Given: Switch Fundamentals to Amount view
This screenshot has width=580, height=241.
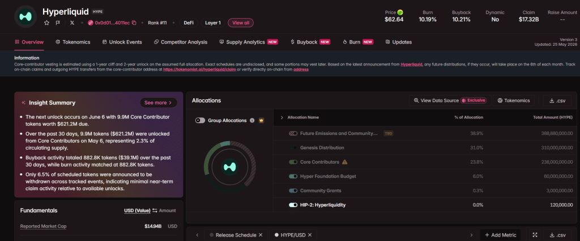Looking at the screenshot, I should tap(167, 211).
